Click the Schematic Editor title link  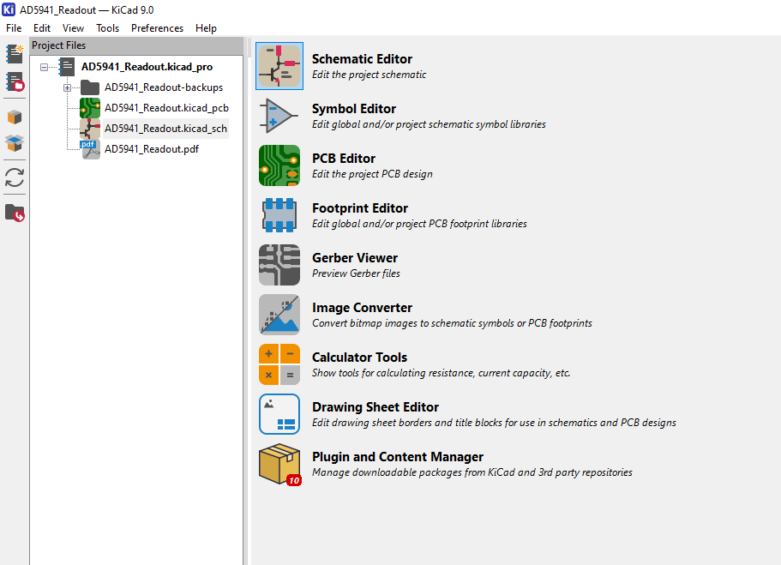362,59
